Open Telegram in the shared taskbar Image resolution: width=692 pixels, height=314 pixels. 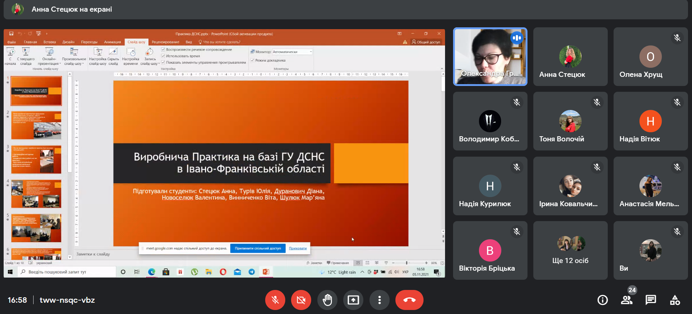252,272
